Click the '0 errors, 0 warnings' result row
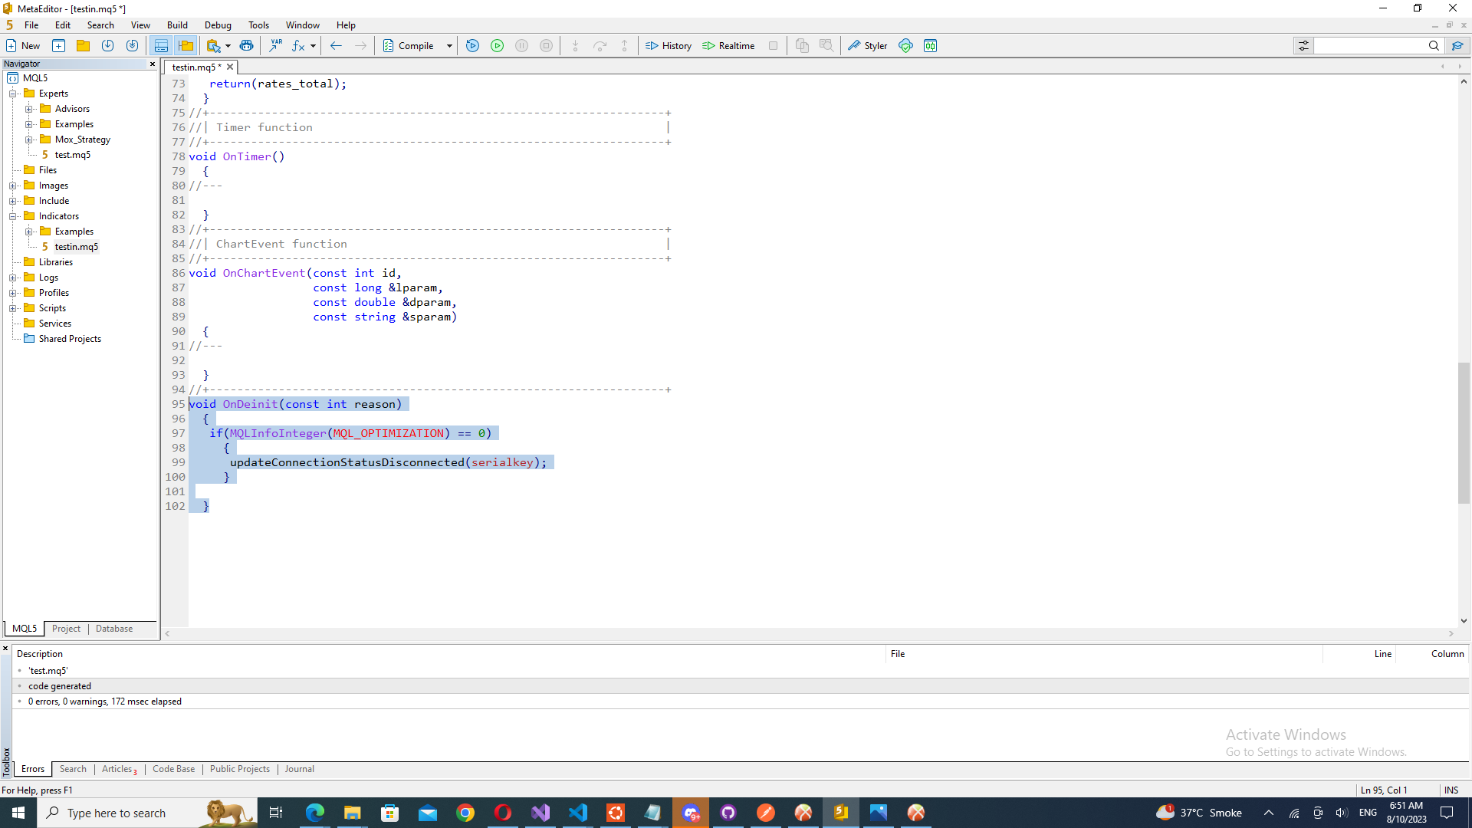1472x828 pixels. (x=741, y=701)
